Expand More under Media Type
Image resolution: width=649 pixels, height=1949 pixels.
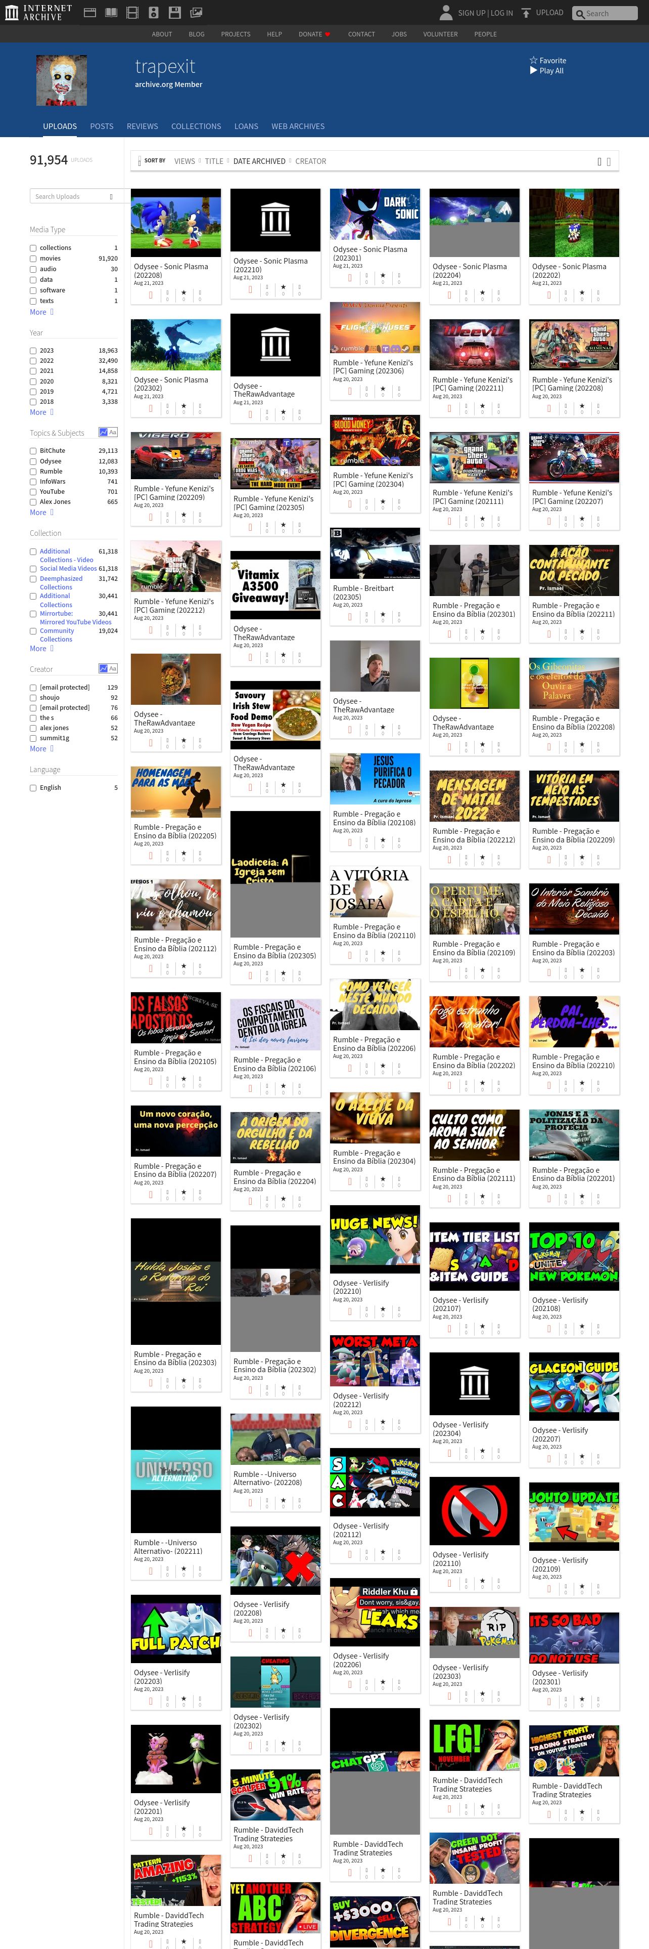tap(41, 312)
